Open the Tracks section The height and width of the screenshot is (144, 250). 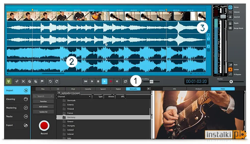(17, 117)
